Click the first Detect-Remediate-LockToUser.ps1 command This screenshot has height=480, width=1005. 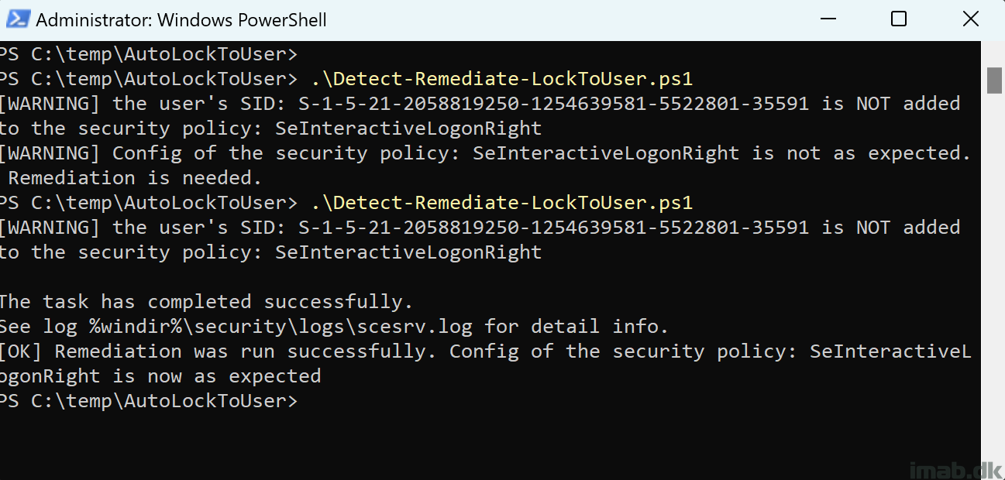501,79
